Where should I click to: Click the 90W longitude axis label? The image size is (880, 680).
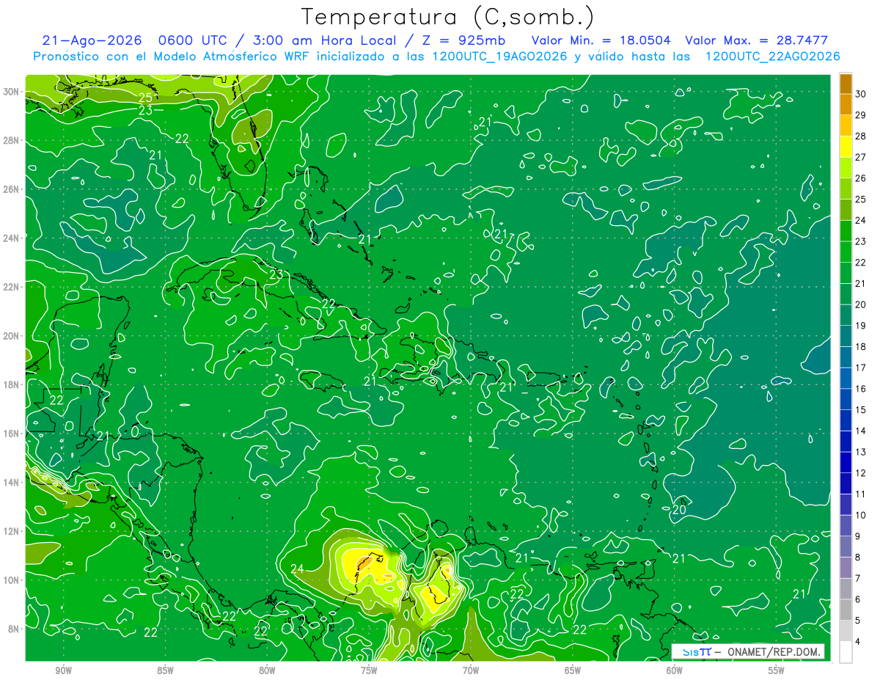click(63, 670)
